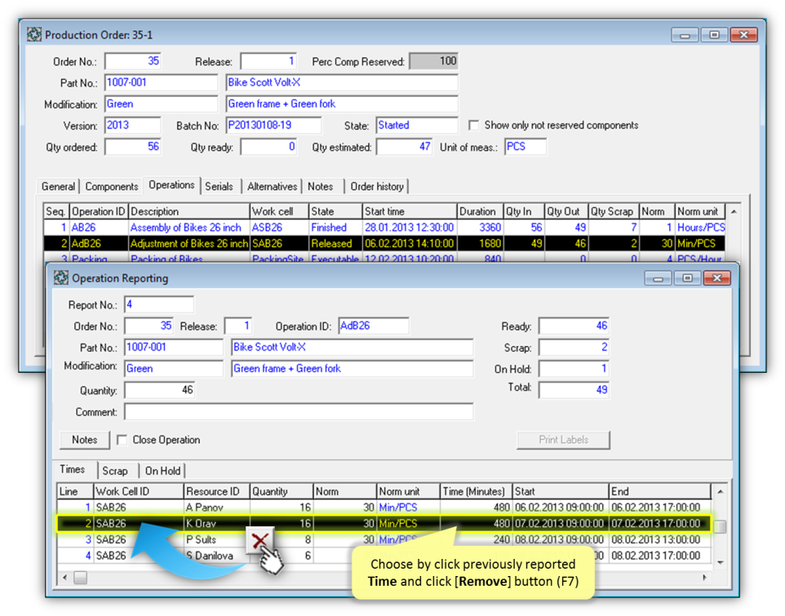Click the Times table scroll-left arrow
This screenshot has height=616, width=785.
tap(64, 578)
